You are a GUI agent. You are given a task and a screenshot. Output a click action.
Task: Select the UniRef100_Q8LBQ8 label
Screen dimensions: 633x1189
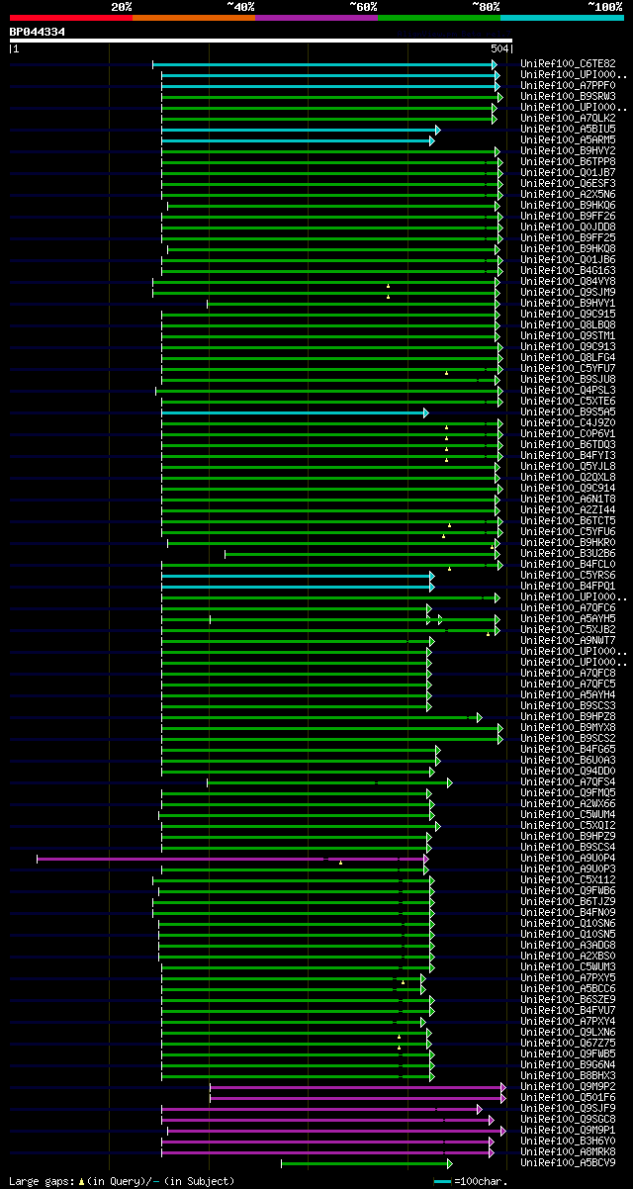[x=568, y=325]
